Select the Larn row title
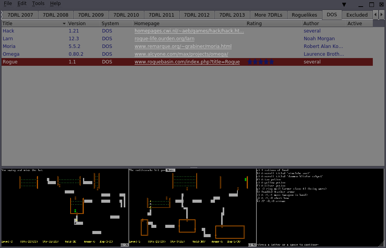The width and height of the screenshot is (386, 248). coord(8,39)
